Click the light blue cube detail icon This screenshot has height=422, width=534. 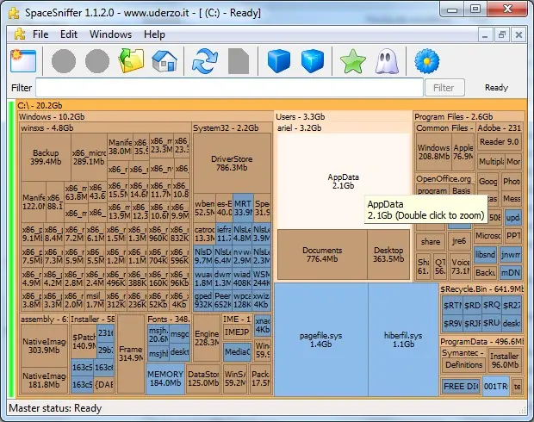click(x=313, y=61)
